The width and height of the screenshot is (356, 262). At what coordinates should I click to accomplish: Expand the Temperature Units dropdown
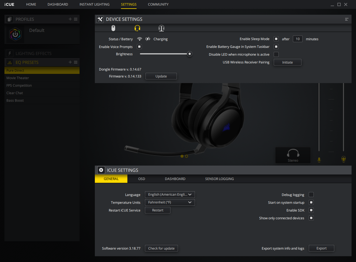(170, 202)
